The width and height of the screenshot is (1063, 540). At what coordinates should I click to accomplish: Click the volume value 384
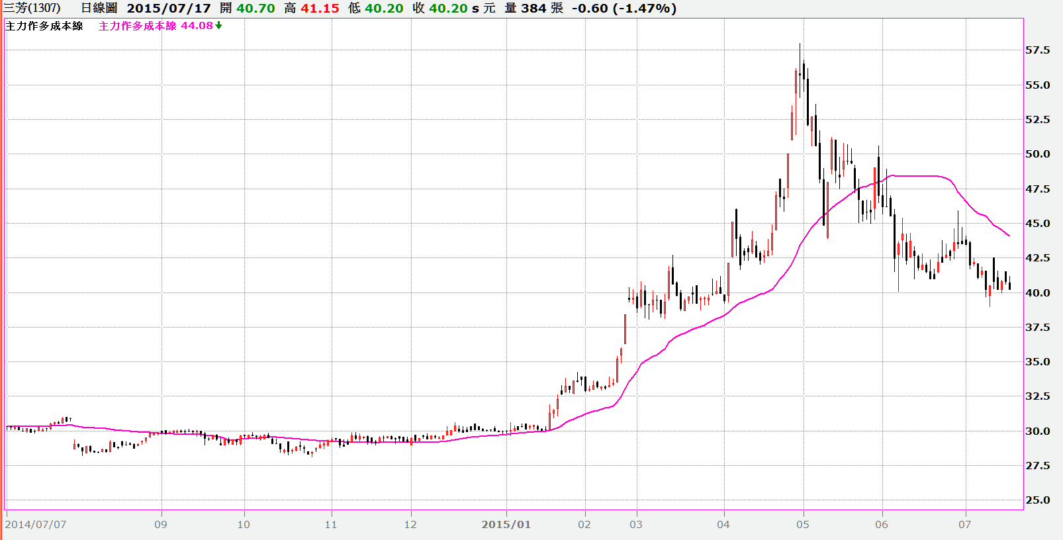[533, 8]
